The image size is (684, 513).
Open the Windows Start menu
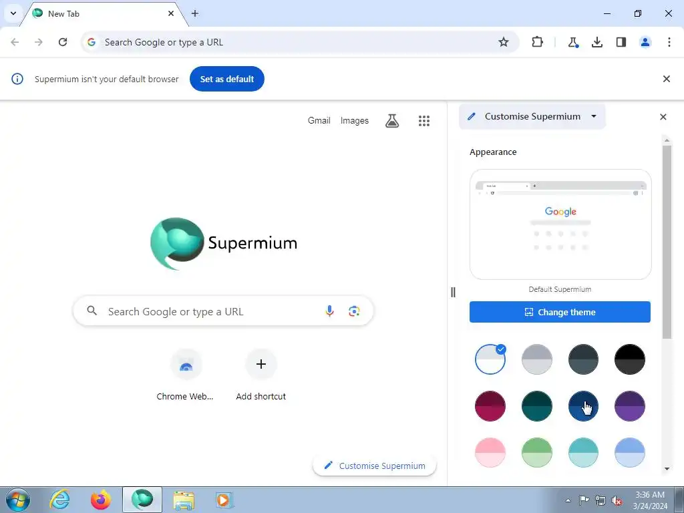[x=18, y=500]
